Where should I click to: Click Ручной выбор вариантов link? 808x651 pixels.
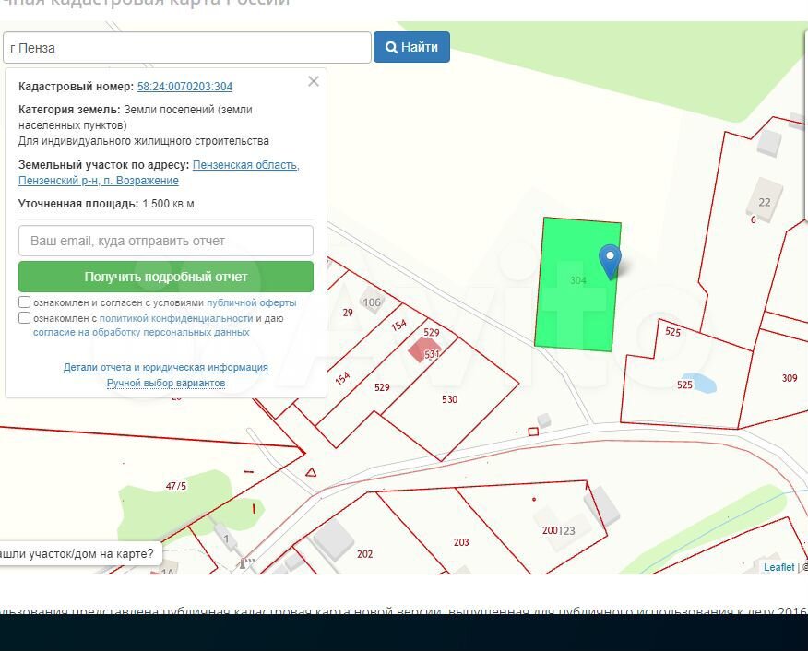pyautogui.click(x=166, y=383)
